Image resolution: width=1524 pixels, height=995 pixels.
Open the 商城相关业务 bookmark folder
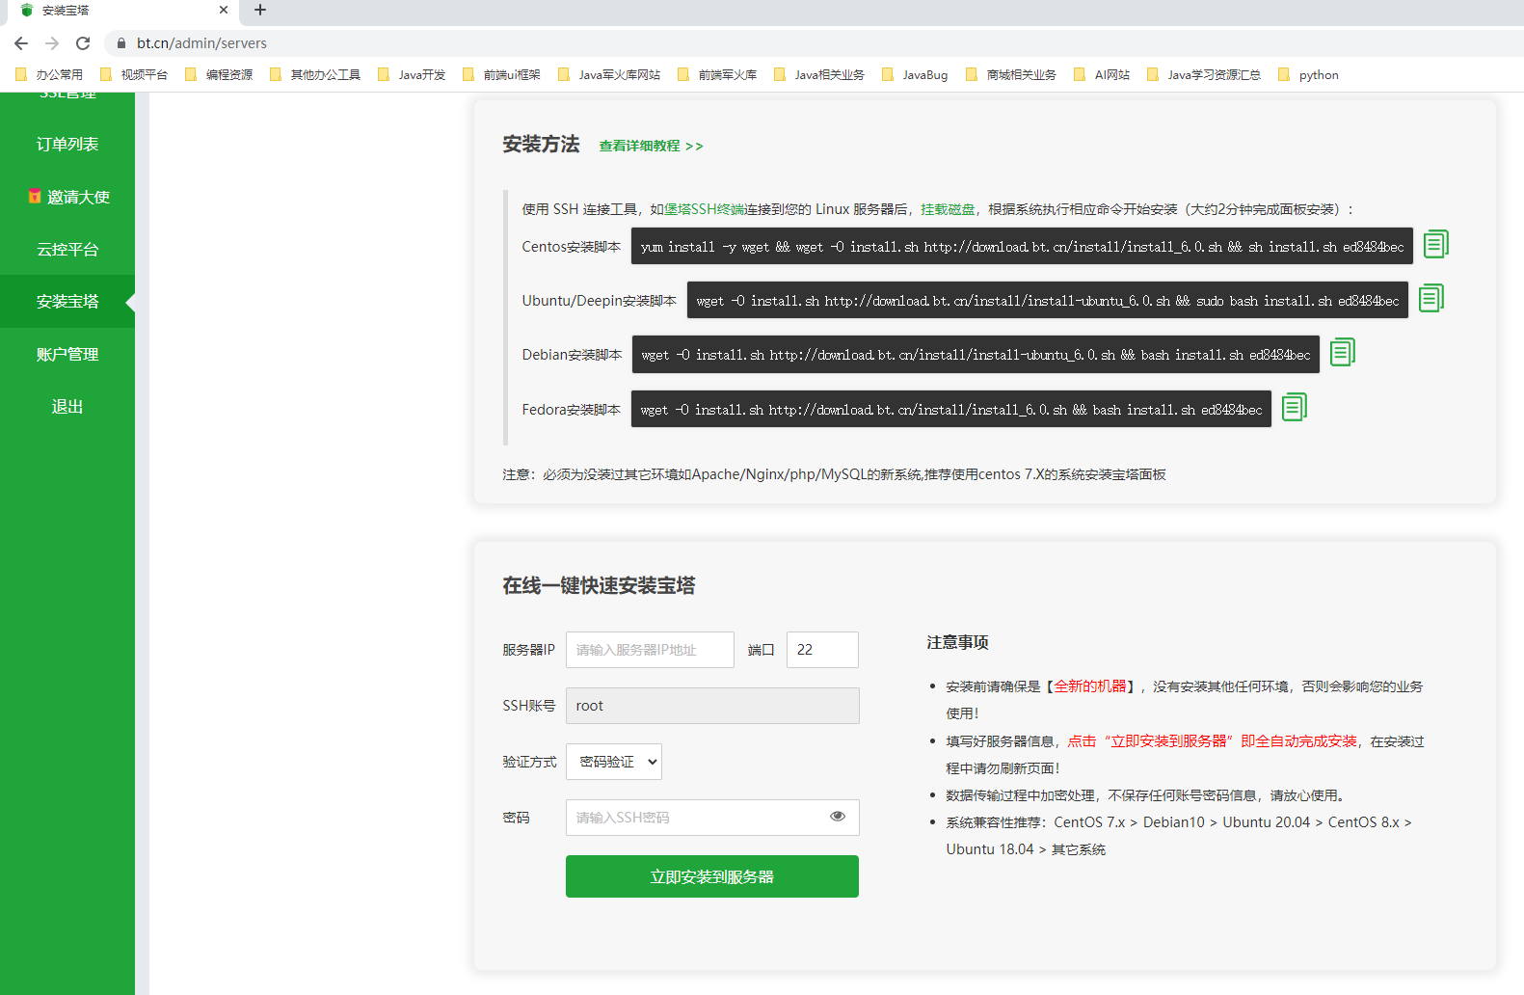point(1011,74)
